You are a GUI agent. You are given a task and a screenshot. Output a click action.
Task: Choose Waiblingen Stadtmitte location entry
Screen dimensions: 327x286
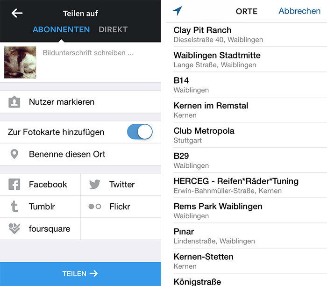250,59
